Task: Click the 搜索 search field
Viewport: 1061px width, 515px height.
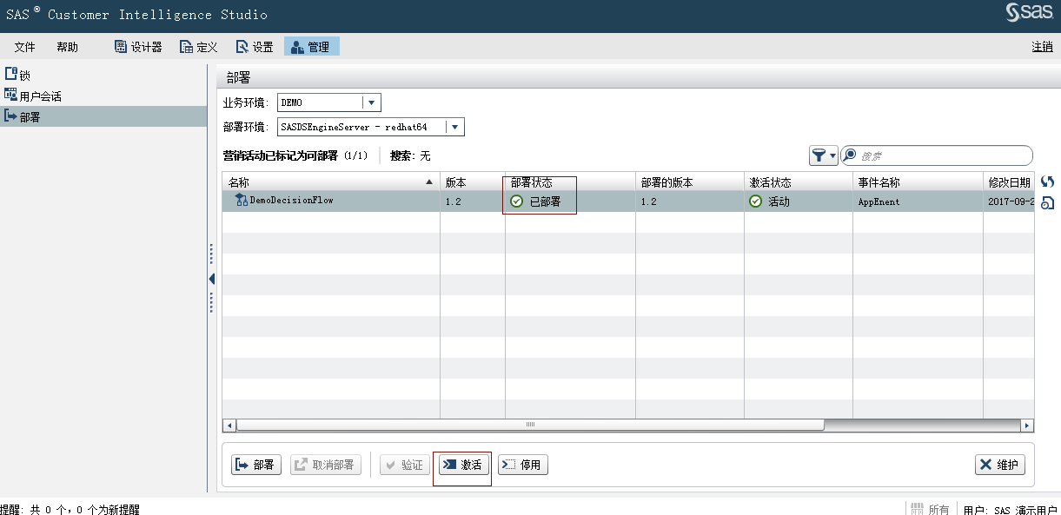Action: click(x=937, y=155)
